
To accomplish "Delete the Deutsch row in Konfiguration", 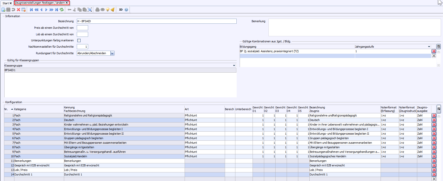I will 434,120.
